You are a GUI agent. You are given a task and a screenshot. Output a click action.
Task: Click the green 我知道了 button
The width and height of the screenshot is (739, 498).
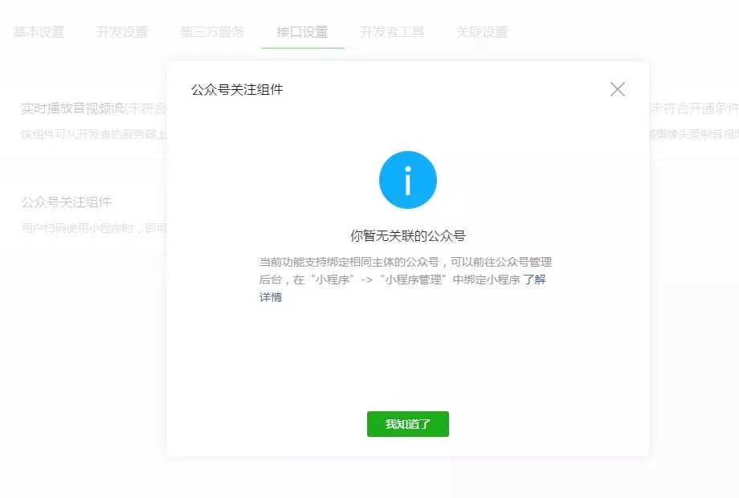pyautogui.click(x=408, y=424)
